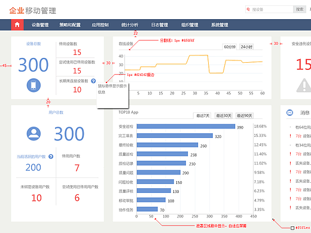
Task: Click the 质检记录 bar with value 230
Action: [161, 163]
